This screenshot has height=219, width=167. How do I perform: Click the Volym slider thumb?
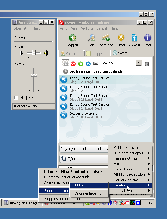[34, 75]
